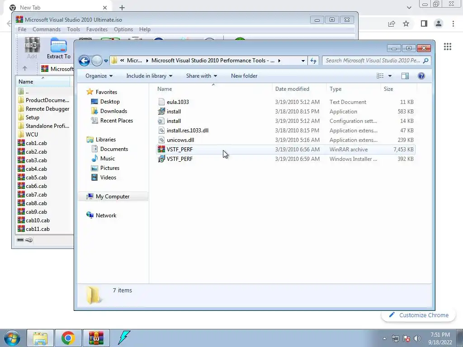Open WinRAR Commands menu
The width and height of the screenshot is (463, 347).
click(47, 29)
